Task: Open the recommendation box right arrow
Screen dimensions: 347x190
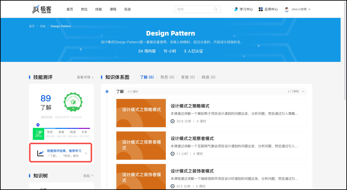Action: click(86, 153)
